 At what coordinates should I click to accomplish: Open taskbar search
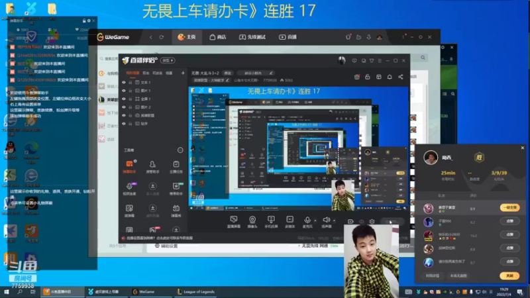pos(20,291)
